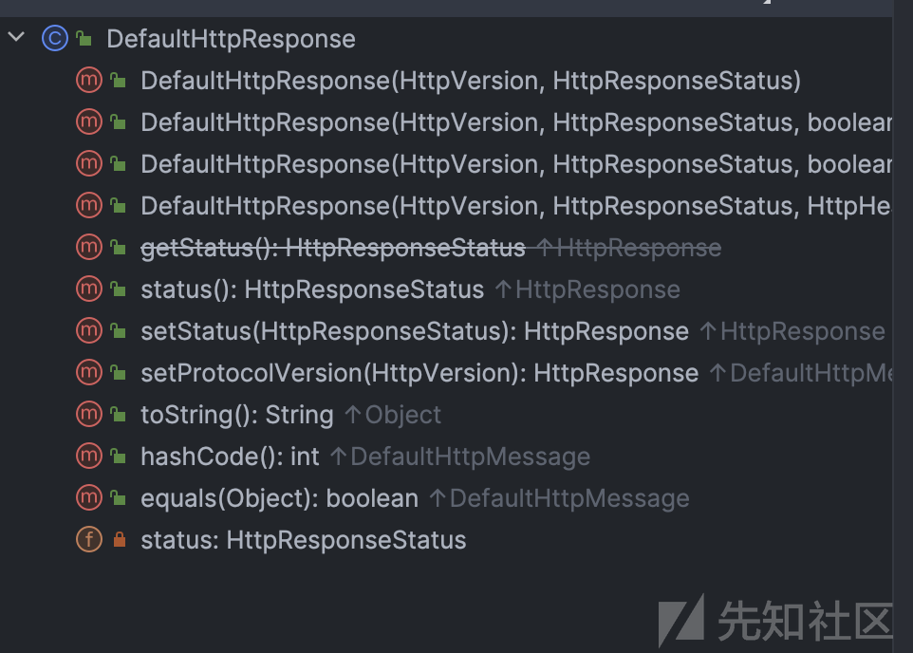Click the blue class icon beside DefaultHttpResponse
Image resolution: width=913 pixels, height=653 pixels.
55,39
